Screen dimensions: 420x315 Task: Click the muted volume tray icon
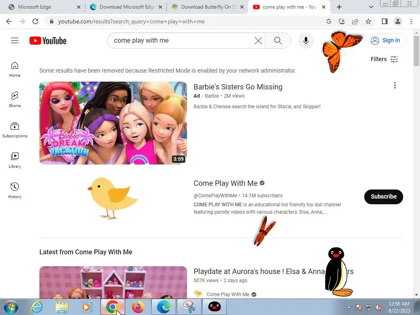pos(379,308)
